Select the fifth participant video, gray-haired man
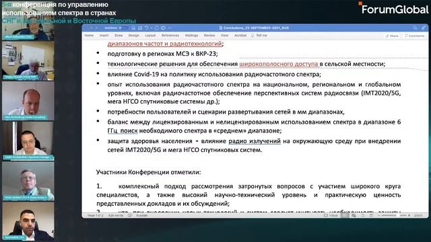Viewport: 431px width, 242px height. click(x=28, y=182)
